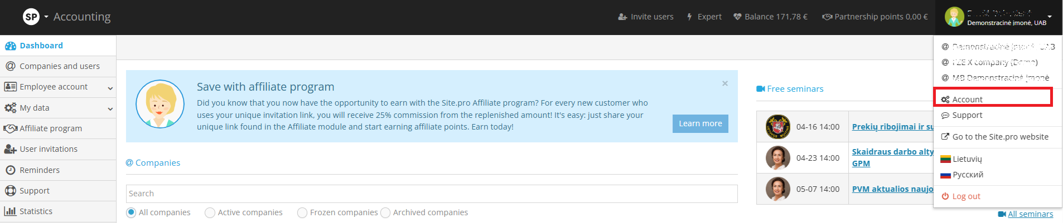This screenshot has width=1063, height=223.
Task: Dismiss the affiliate program banner
Action: tap(725, 83)
